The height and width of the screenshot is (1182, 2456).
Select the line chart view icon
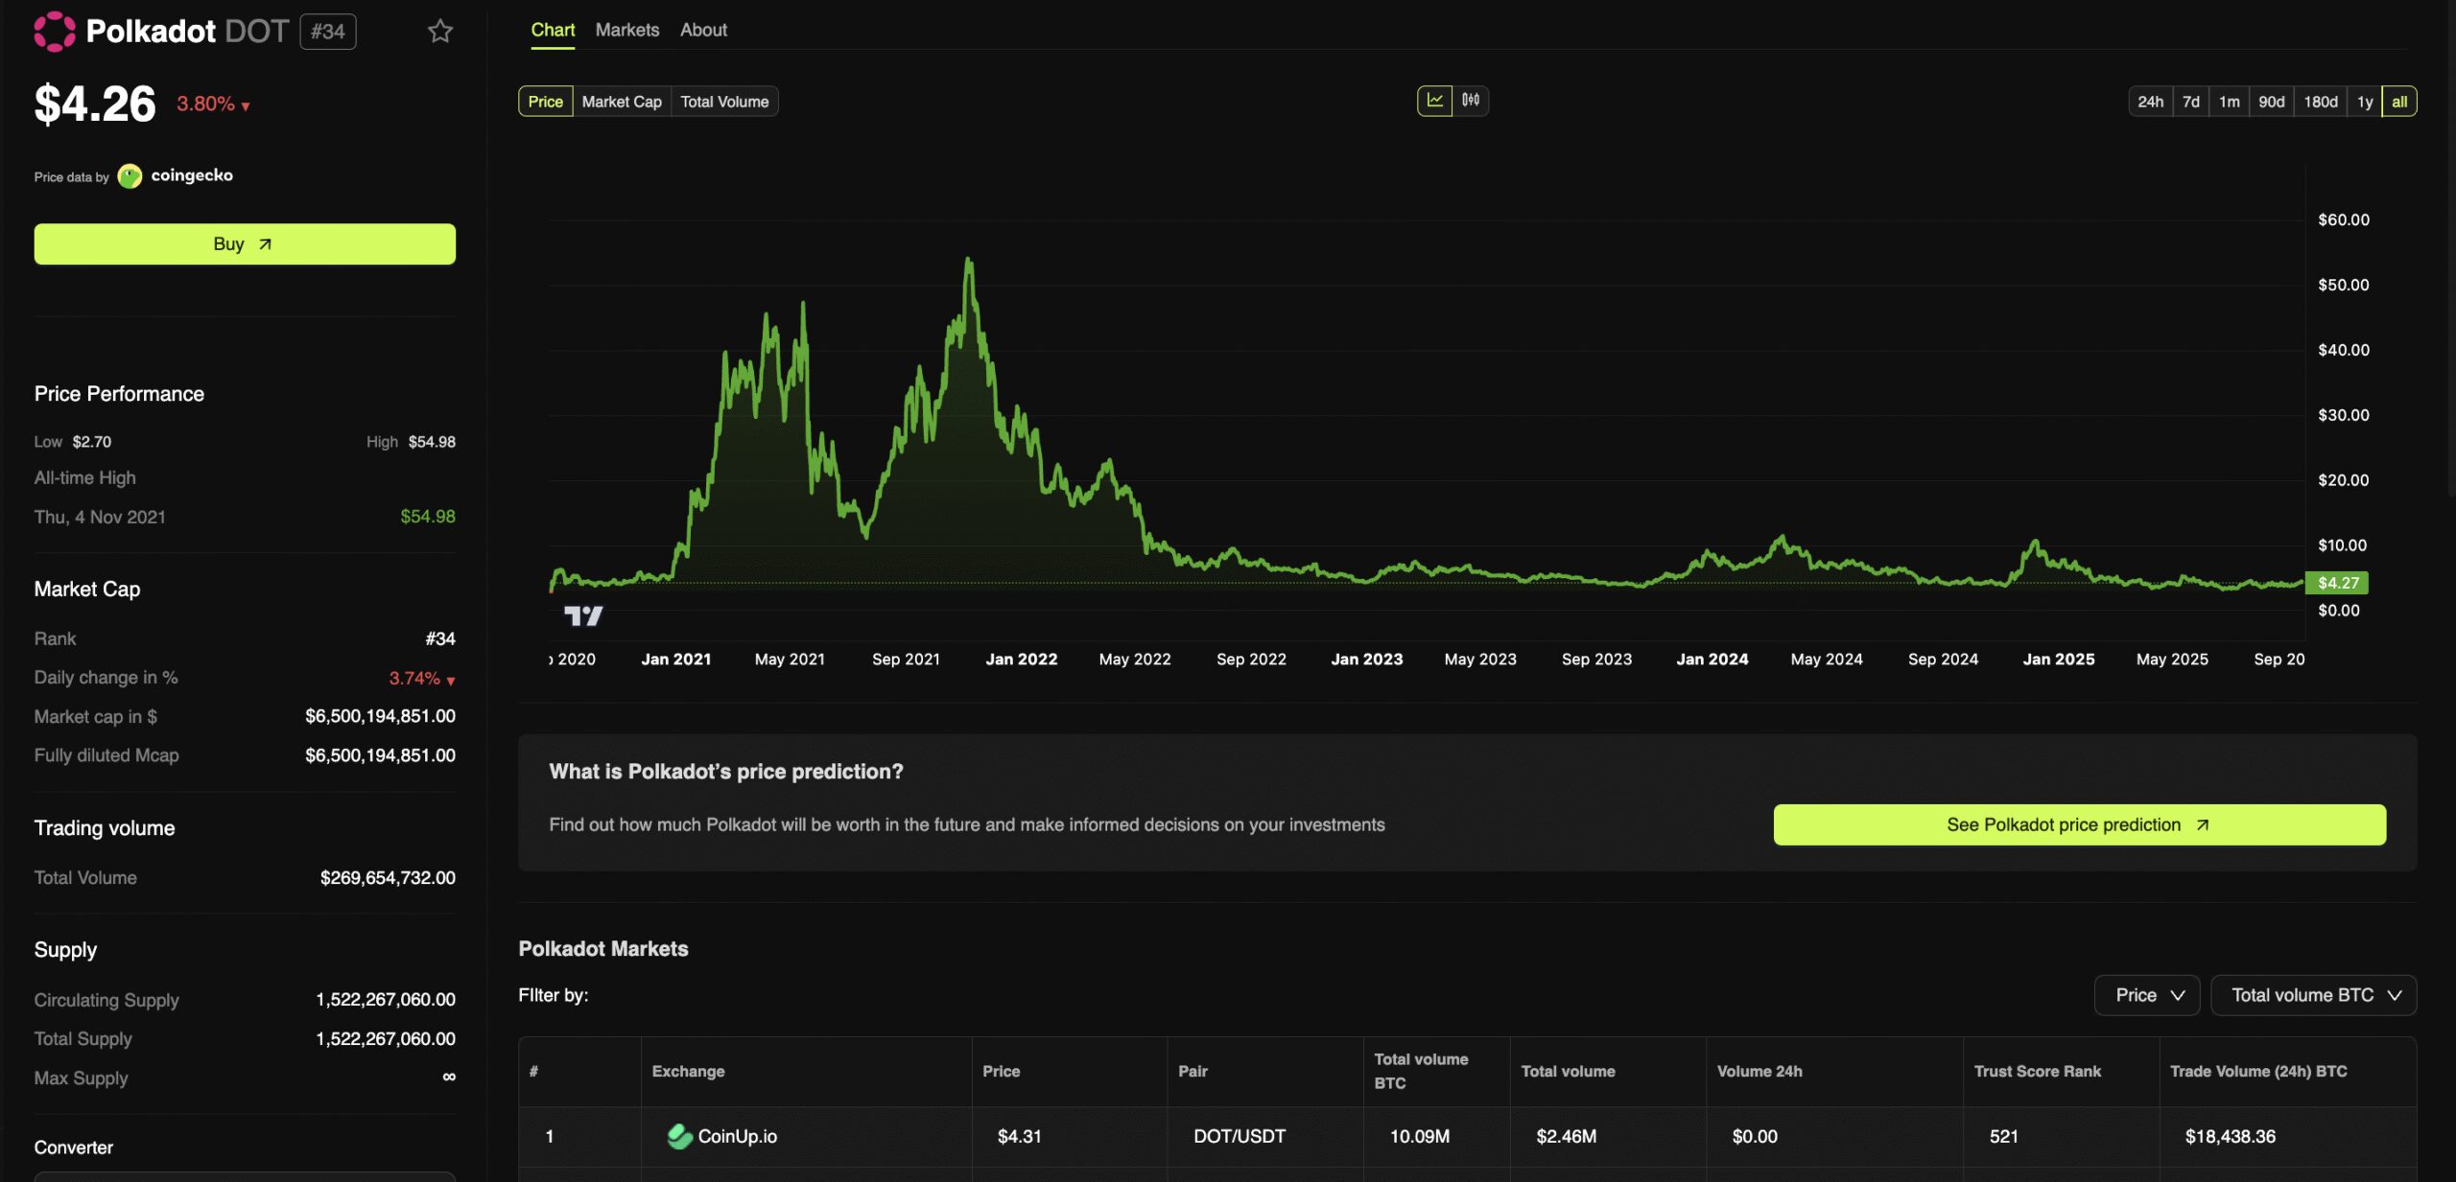(x=1433, y=101)
